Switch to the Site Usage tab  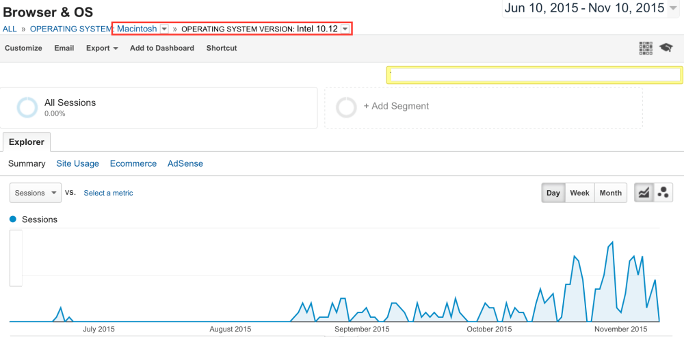pos(77,164)
